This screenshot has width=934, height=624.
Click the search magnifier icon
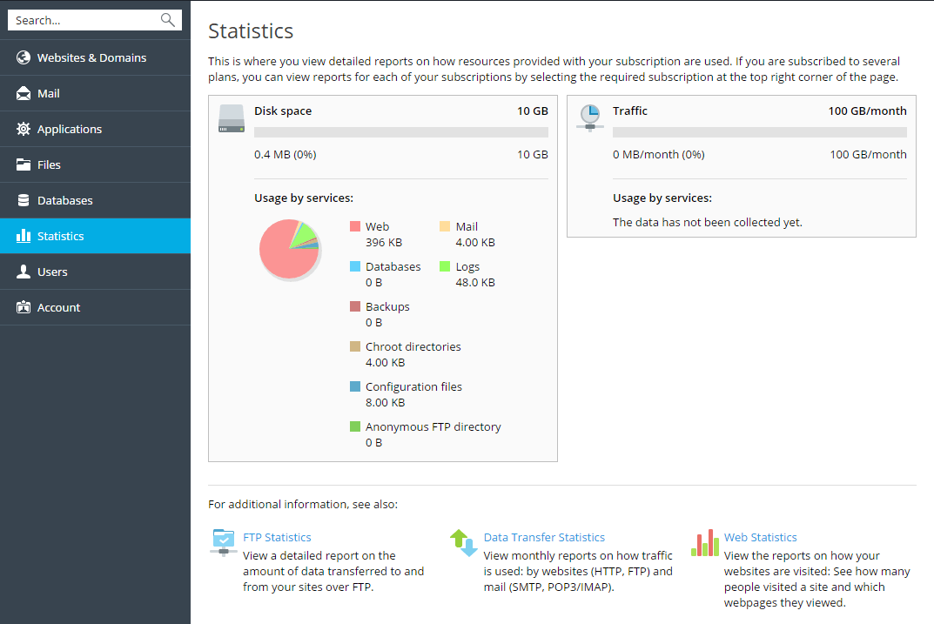pos(168,18)
